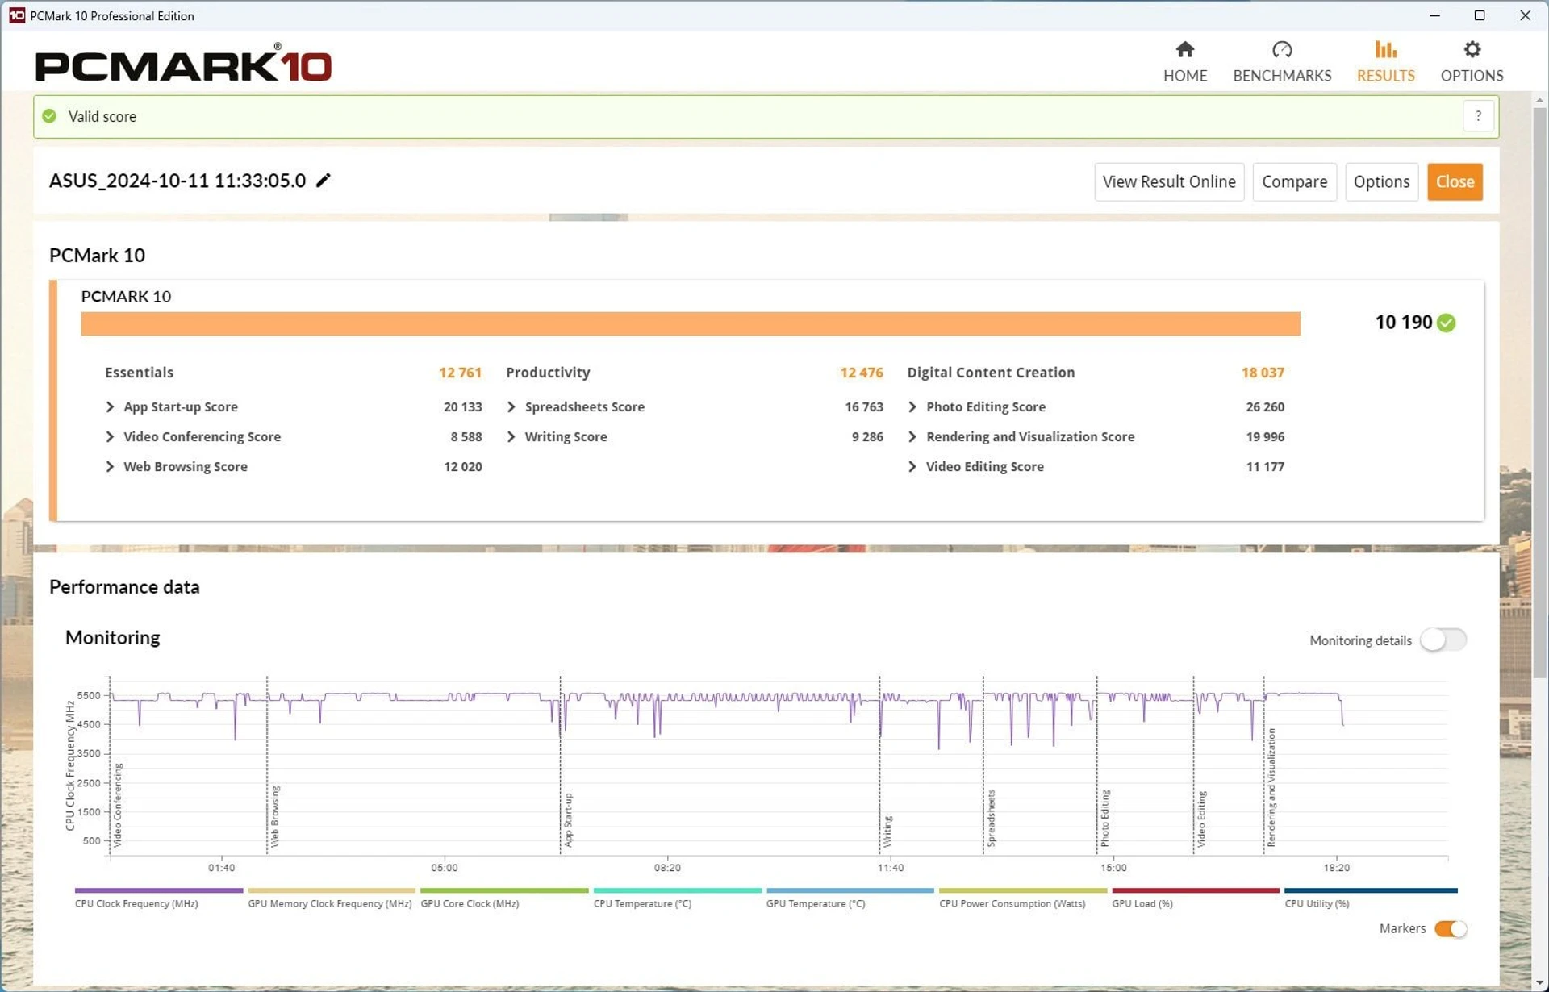Click the Home house icon
This screenshot has height=992, width=1549.
tap(1184, 50)
